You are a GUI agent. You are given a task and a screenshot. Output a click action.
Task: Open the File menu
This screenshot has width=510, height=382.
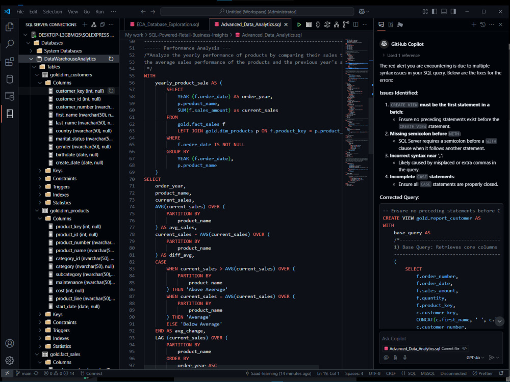pyautogui.click(x=20, y=12)
